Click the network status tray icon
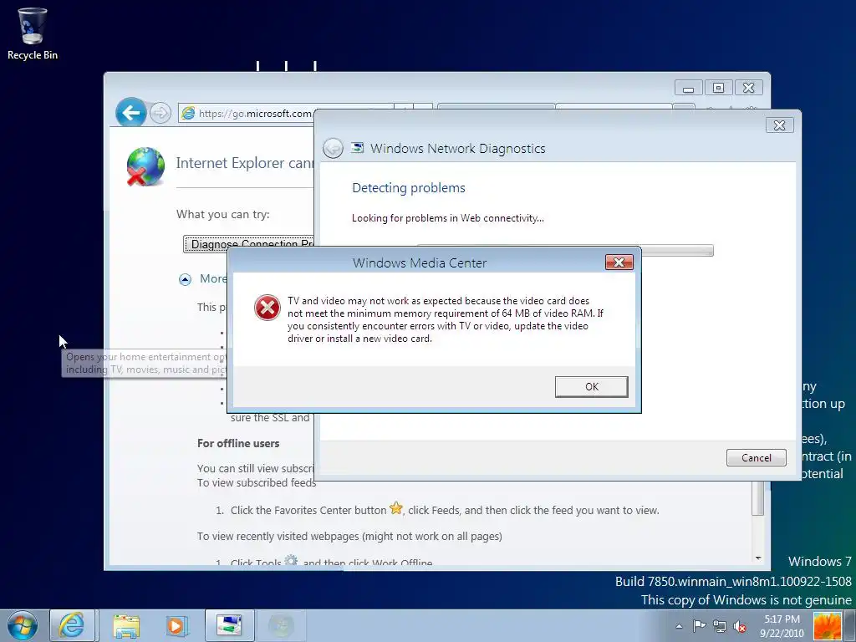856x642 pixels. tap(720, 626)
